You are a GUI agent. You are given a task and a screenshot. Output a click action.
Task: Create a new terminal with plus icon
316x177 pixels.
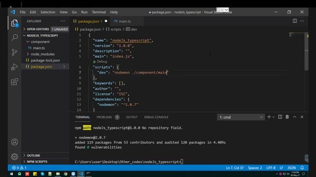pyautogui.click(x=269, y=117)
